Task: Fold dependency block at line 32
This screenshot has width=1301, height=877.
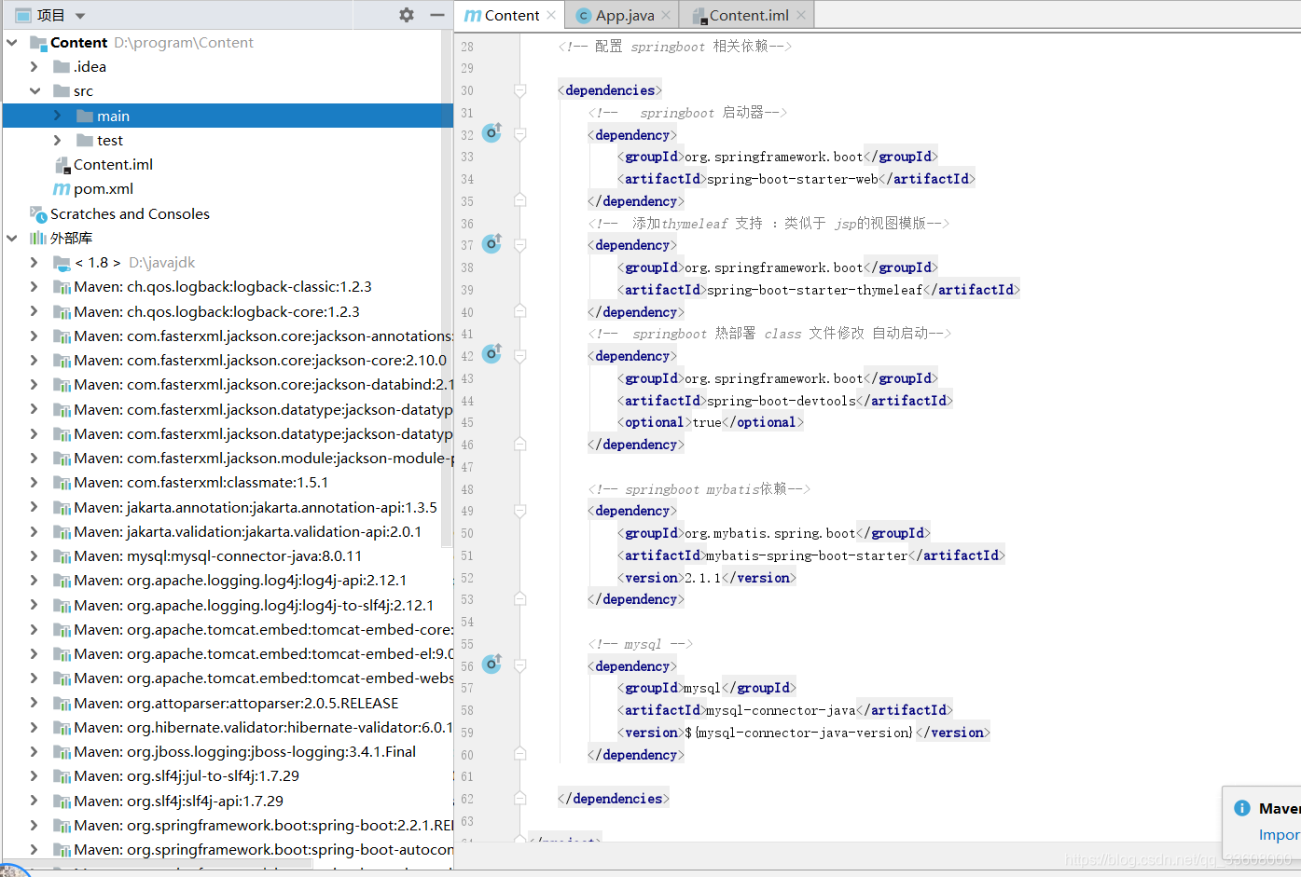Action: (x=520, y=134)
